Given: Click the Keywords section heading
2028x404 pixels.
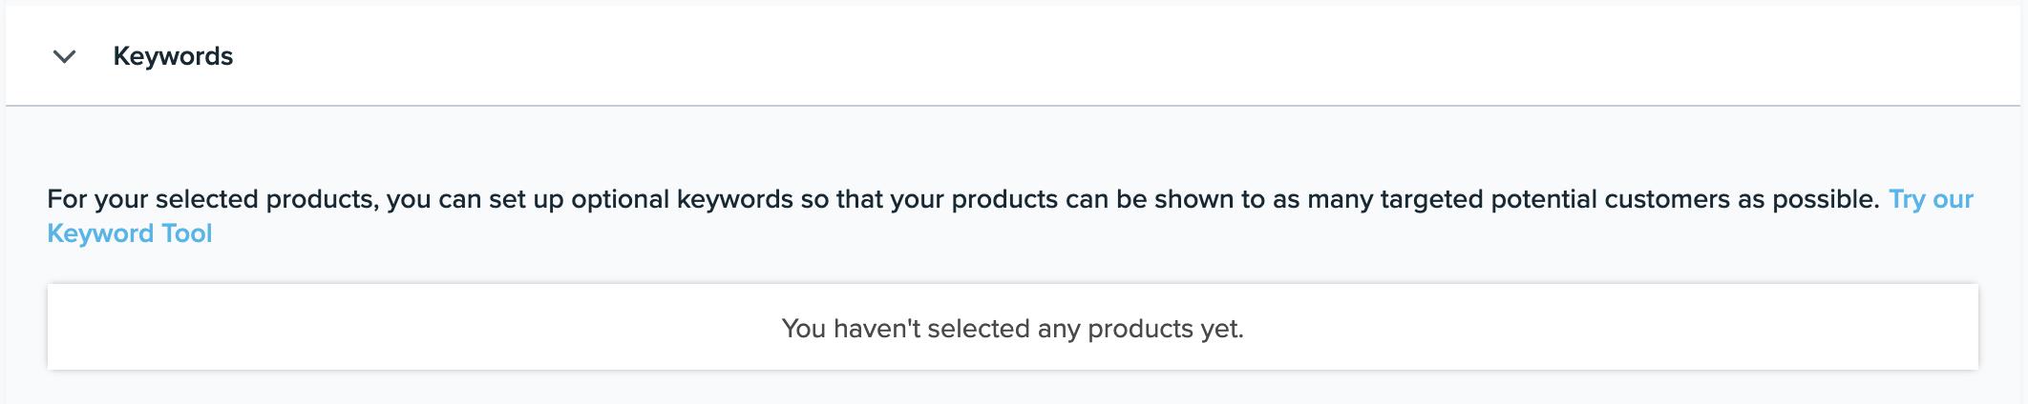Looking at the screenshot, I should [x=173, y=56].
